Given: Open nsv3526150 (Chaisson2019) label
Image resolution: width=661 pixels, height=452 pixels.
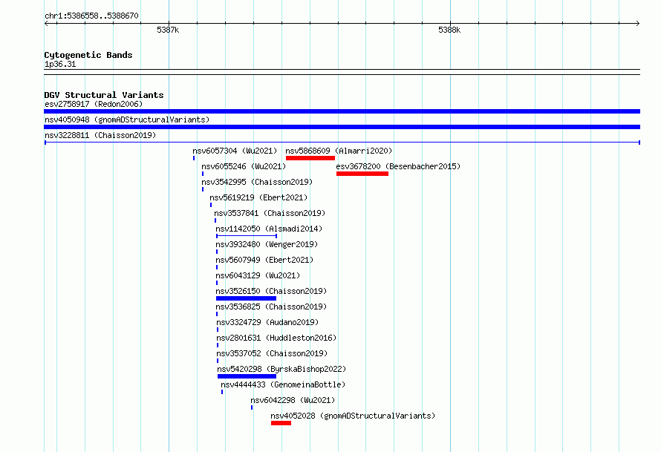Looking at the screenshot, I should 272,291.
